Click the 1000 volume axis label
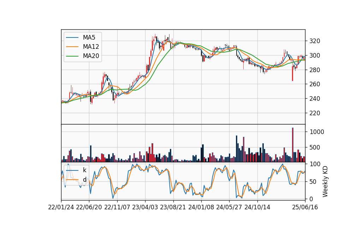 [x=317, y=132]
